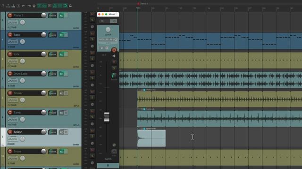Toggle the ripple editing toolbar icon
The image size is (302, 169).
[50, 6]
